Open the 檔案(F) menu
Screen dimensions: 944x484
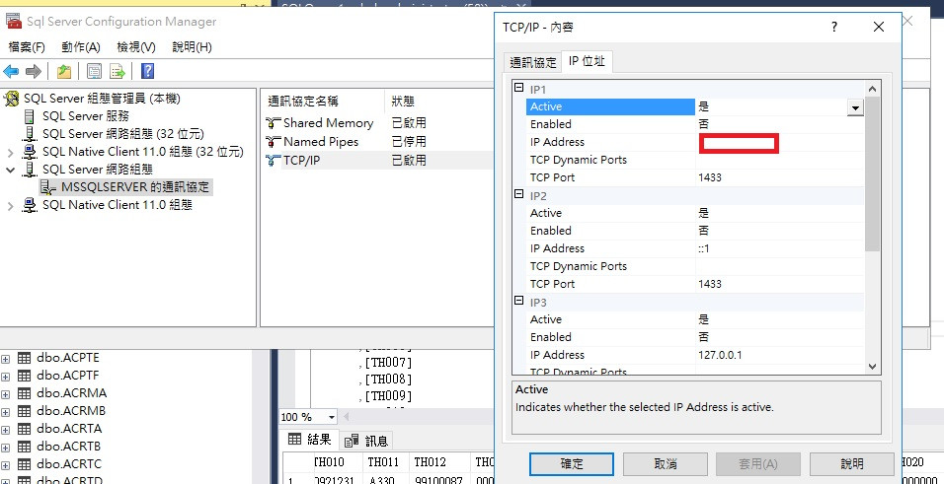(x=27, y=47)
